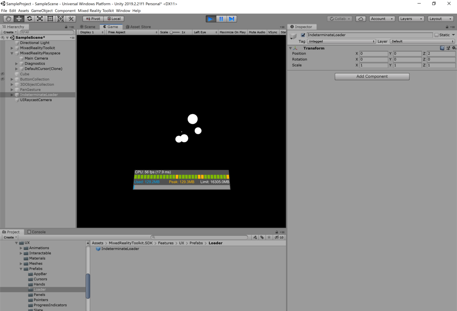
Task: Click the Position Z input field
Action: pos(441,54)
